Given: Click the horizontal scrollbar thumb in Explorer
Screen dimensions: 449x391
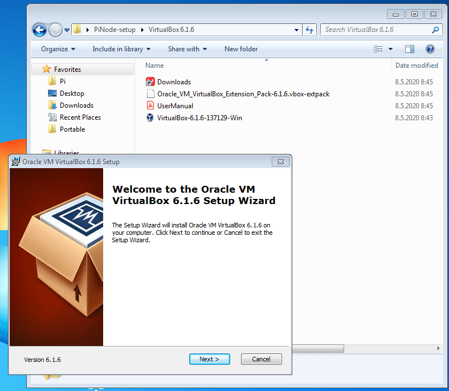Looking at the screenshot, I should [x=318, y=348].
